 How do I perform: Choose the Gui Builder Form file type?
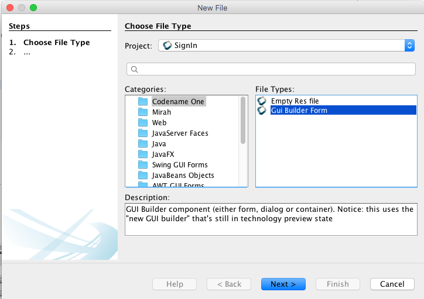[299, 111]
